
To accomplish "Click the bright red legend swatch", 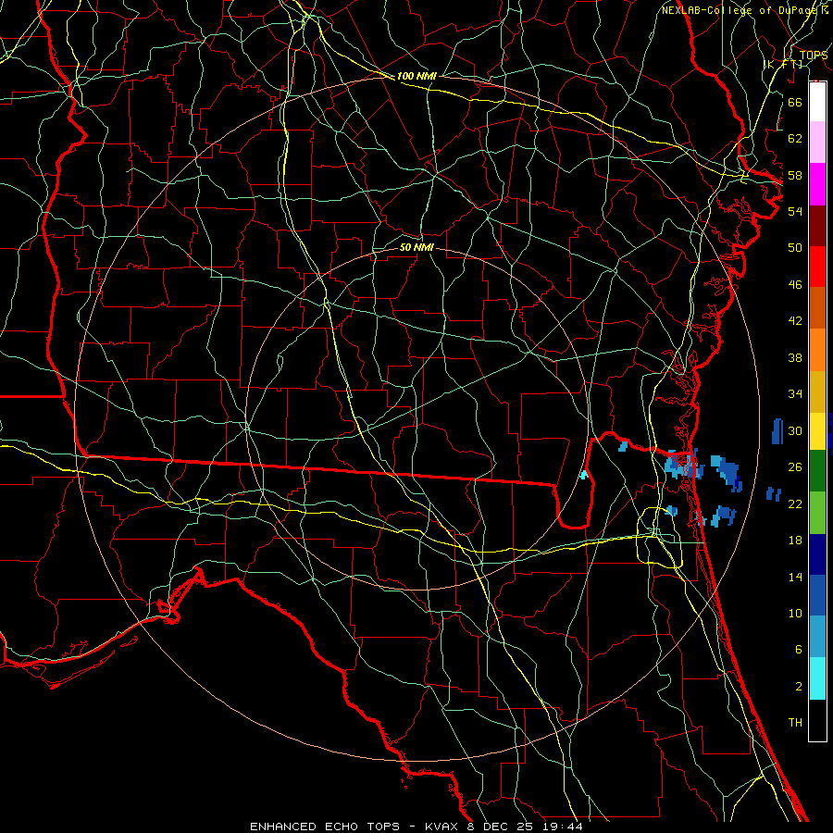I will point(817,267).
